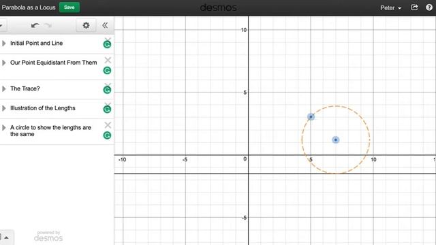
Task: Collapse the expression list panel
Action: pos(105,26)
